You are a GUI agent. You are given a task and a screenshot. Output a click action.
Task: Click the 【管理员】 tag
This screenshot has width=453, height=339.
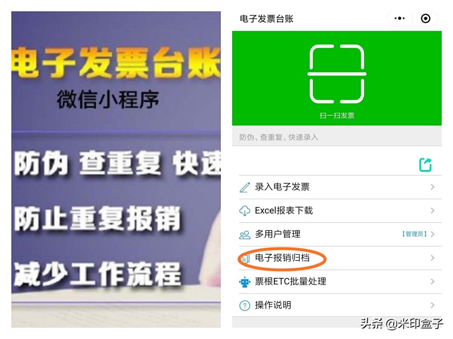pyautogui.click(x=414, y=234)
